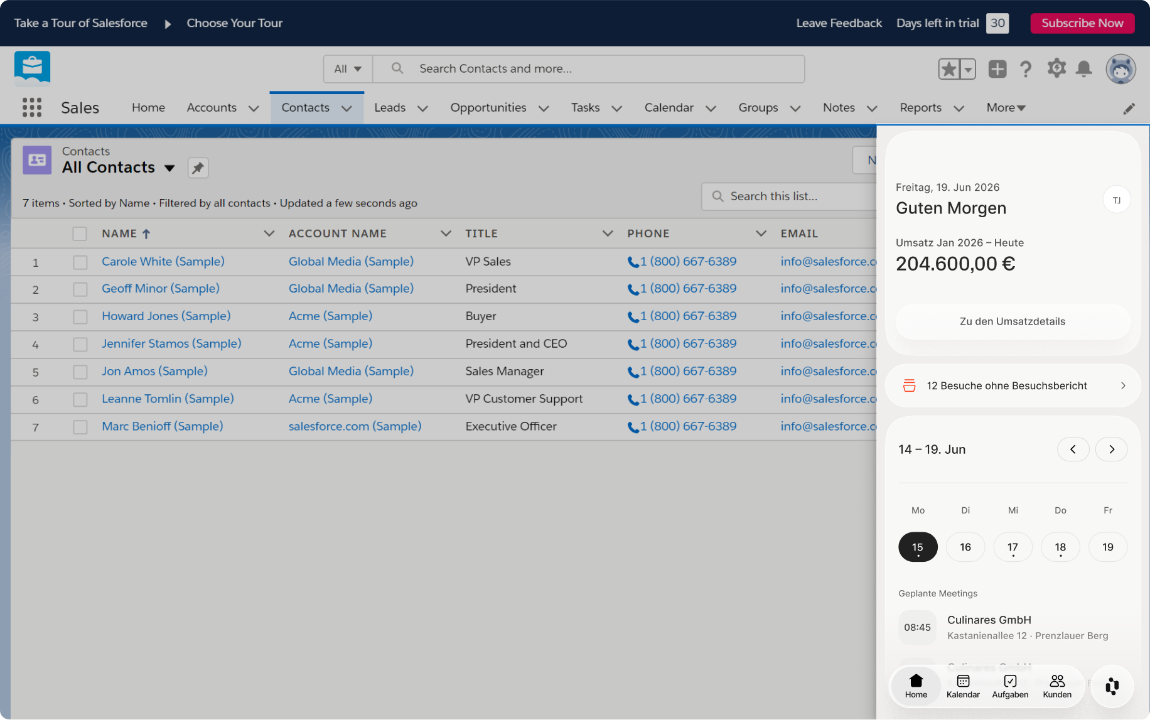Open salesforce.com (Sample) account link
Viewport: 1150px width, 720px height.
pyautogui.click(x=355, y=427)
